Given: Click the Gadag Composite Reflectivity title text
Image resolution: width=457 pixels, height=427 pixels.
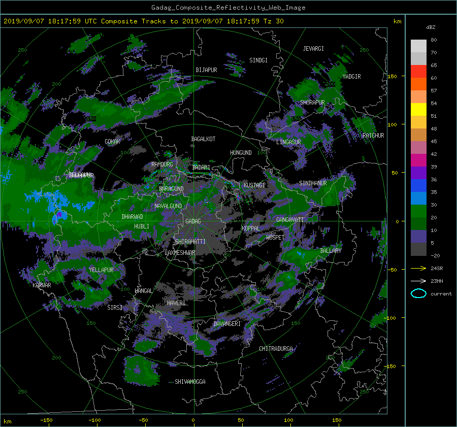Looking at the screenshot, I should pos(228,8).
